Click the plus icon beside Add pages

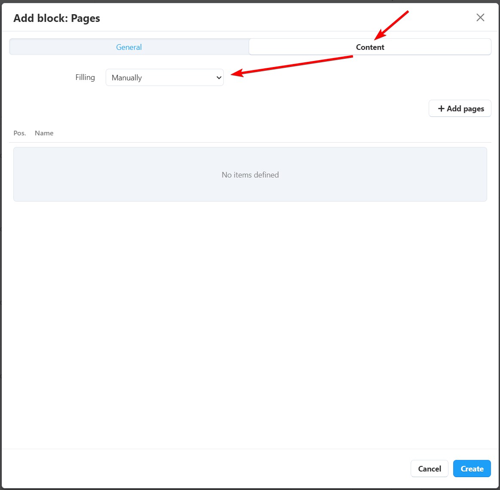[x=441, y=109]
